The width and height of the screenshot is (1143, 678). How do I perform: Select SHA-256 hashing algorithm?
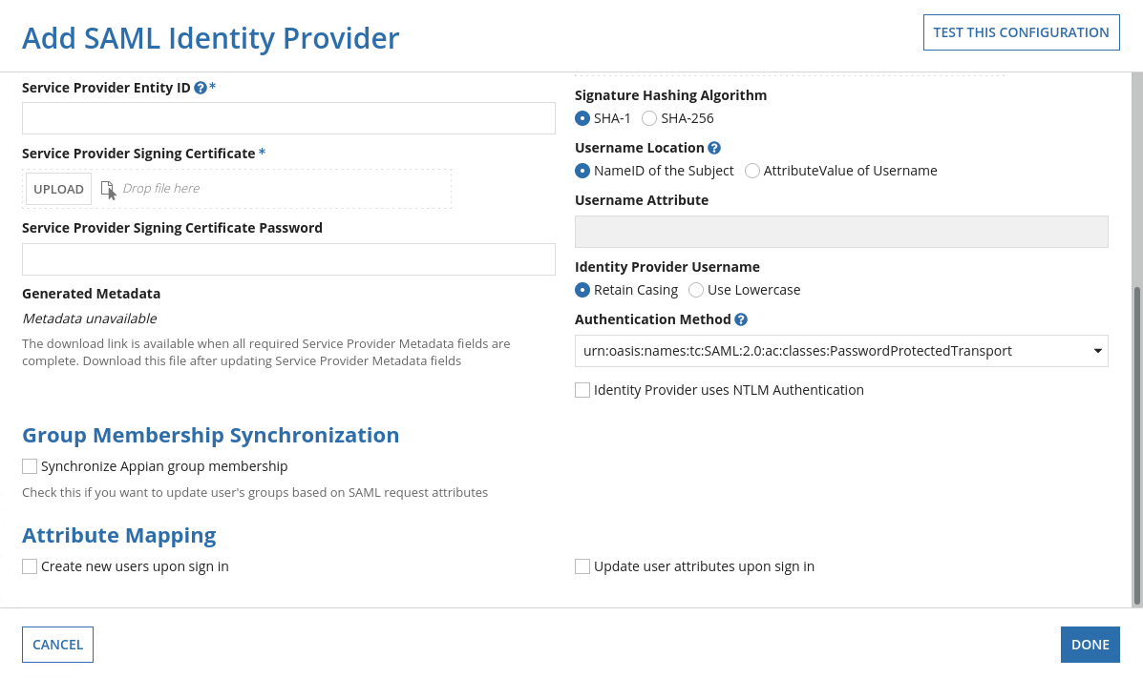tap(649, 118)
